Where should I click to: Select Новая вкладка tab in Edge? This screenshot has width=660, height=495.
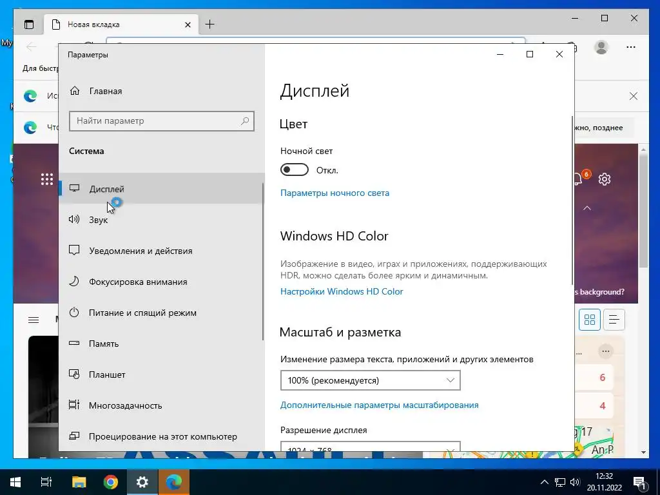click(121, 24)
